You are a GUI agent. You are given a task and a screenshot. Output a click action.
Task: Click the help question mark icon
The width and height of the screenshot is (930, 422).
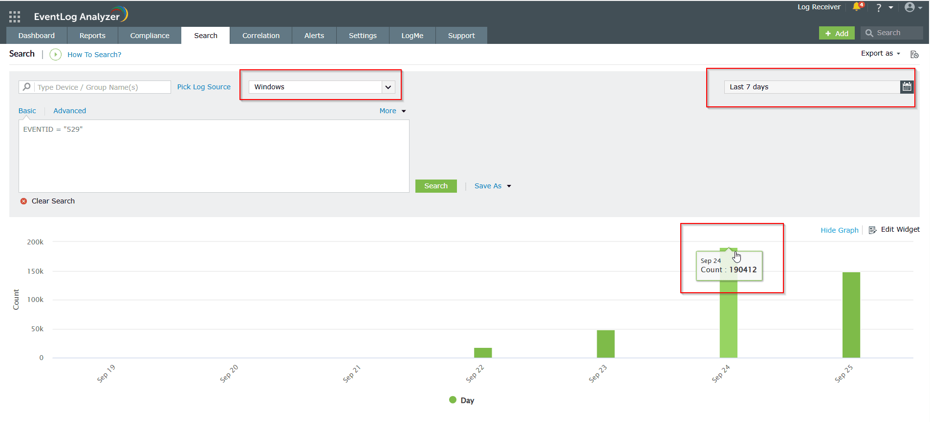point(879,8)
